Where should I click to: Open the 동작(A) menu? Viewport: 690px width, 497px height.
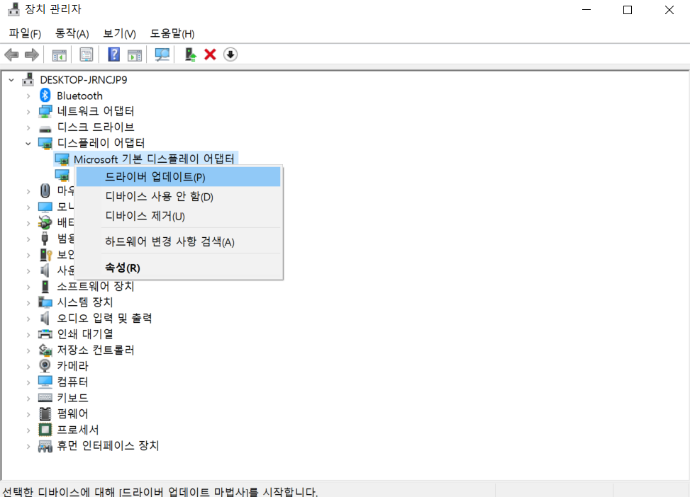tap(72, 33)
